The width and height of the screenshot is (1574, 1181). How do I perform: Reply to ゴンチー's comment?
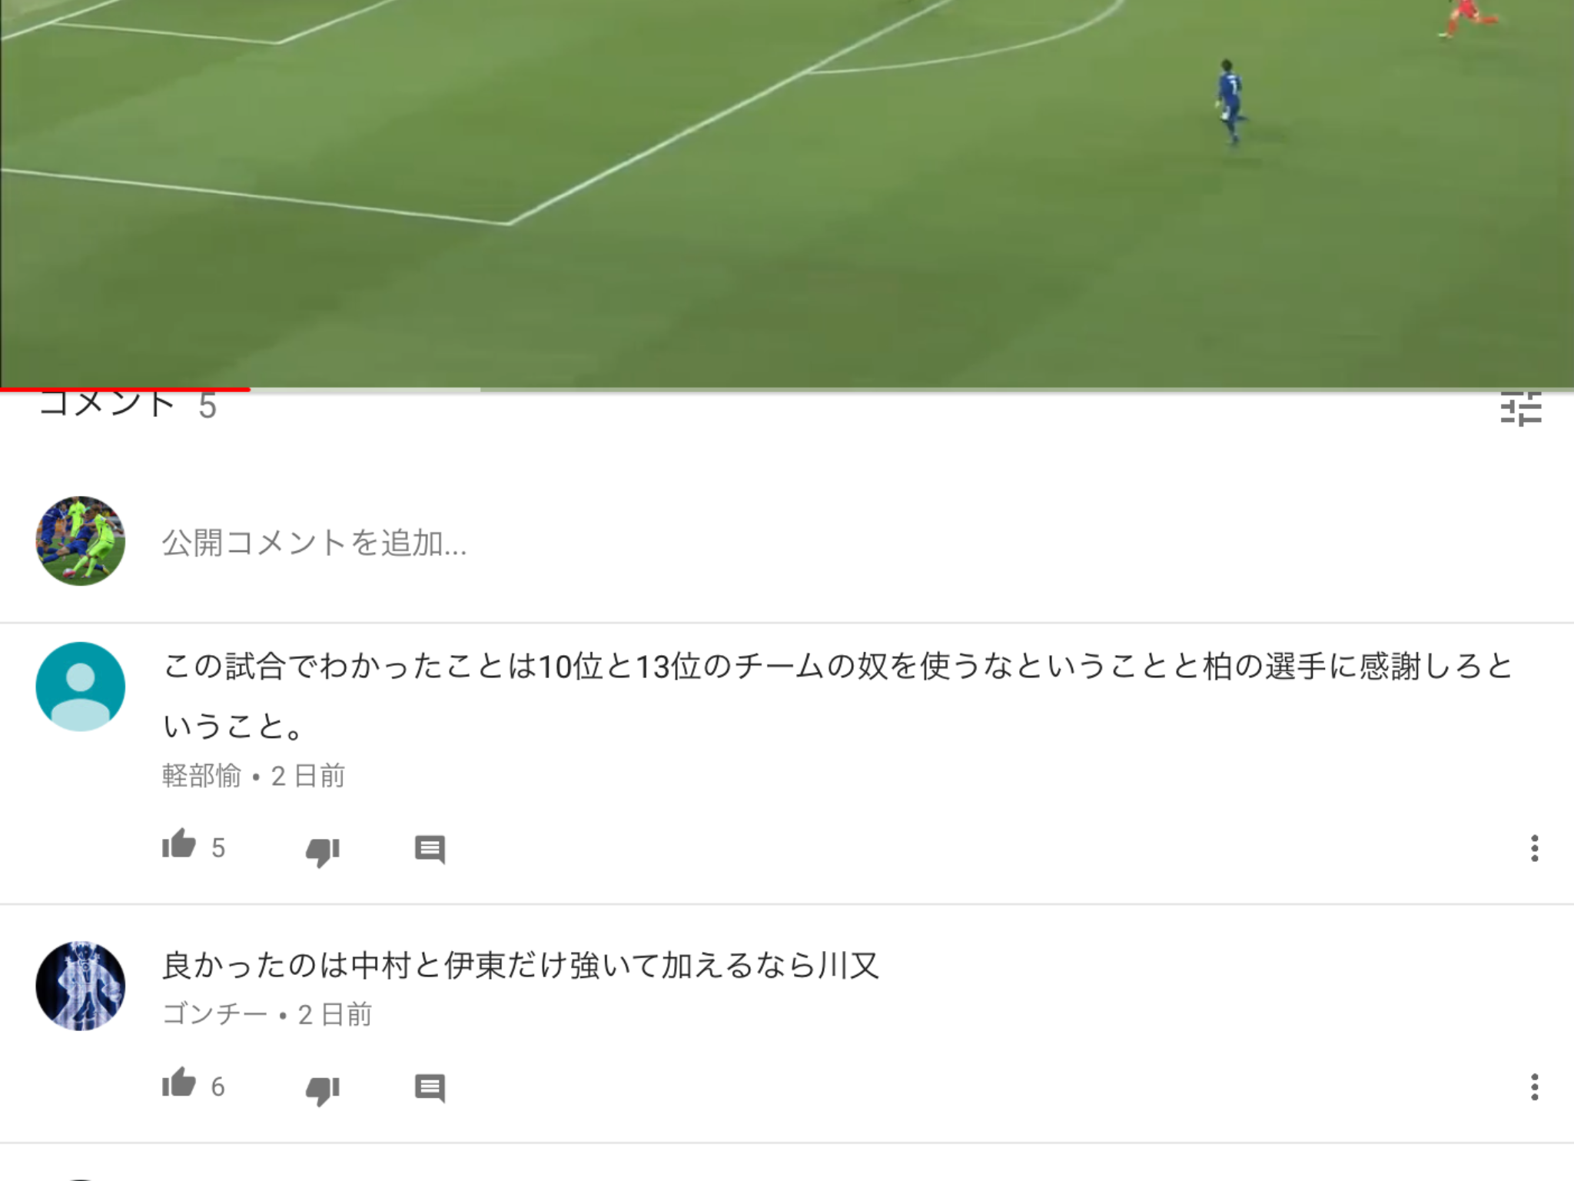click(430, 1088)
